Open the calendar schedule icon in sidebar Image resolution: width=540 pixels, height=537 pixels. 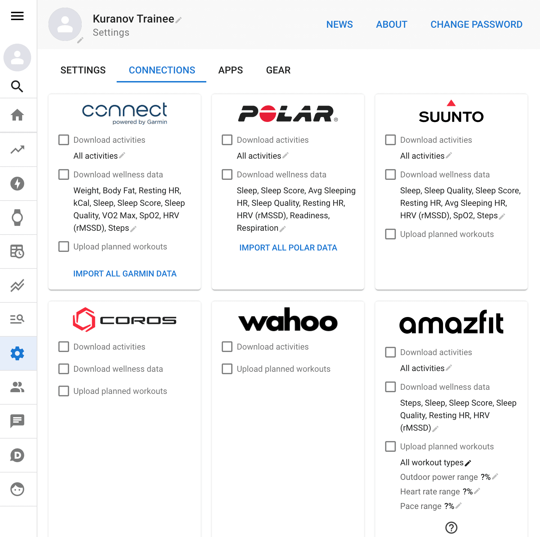pos(17,252)
